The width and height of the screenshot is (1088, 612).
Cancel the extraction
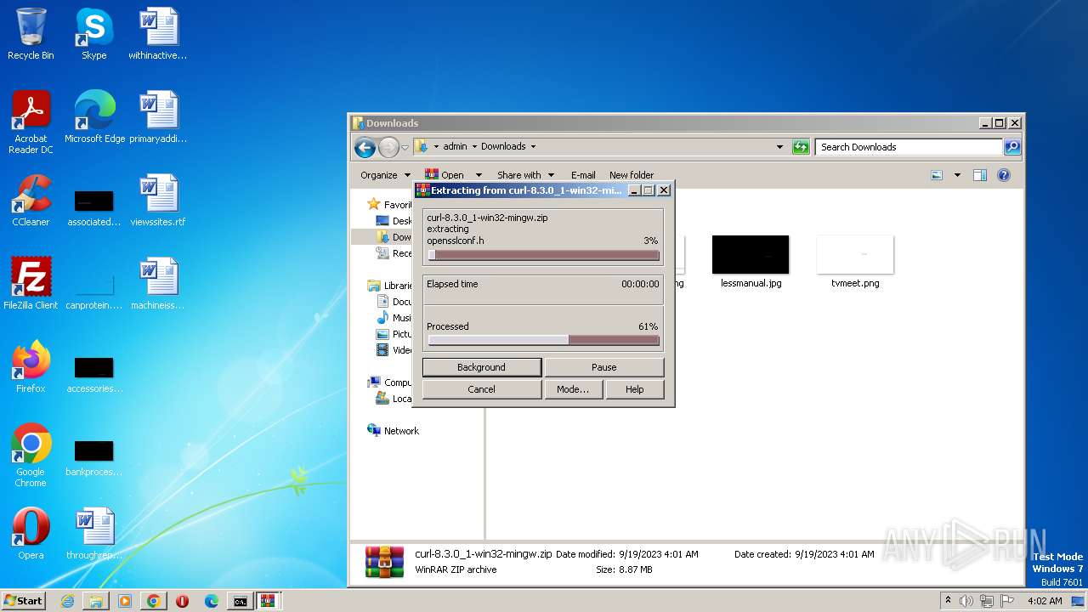[x=481, y=389]
